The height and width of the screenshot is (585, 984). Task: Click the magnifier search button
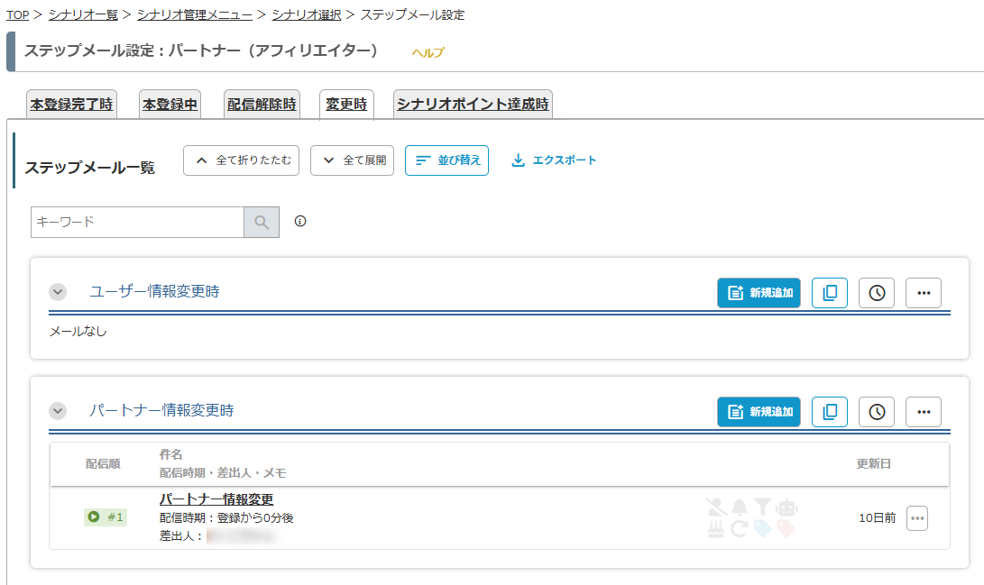(x=262, y=223)
